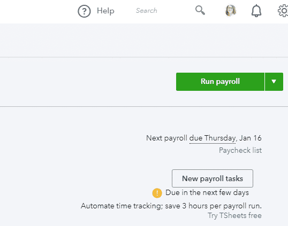
Task: Open notifications bell icon
Action: click(256, 11)
